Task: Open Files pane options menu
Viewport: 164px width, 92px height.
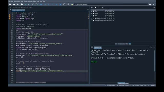Action: tap(154, 7)
